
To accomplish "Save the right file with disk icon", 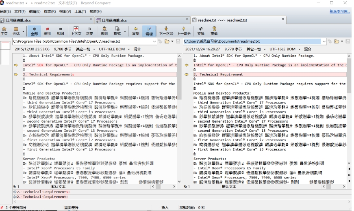I will 347,41.
